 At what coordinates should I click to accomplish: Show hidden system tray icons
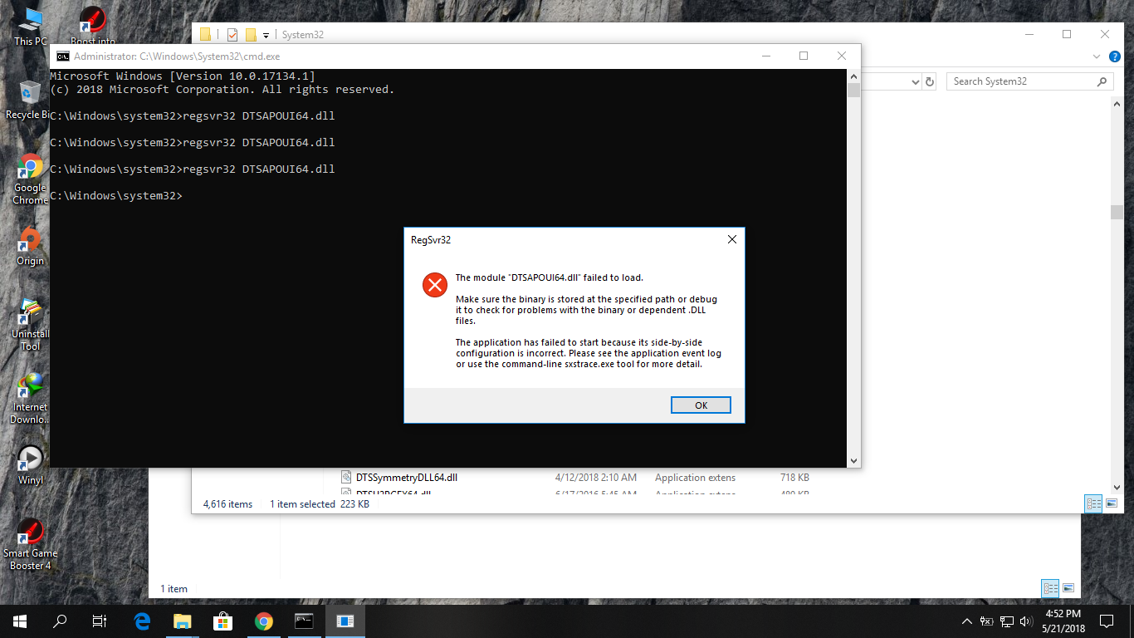pyautogui.click(x=966, y=621)
